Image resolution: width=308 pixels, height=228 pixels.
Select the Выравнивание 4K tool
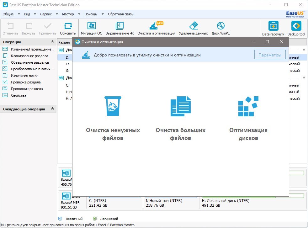119,28
